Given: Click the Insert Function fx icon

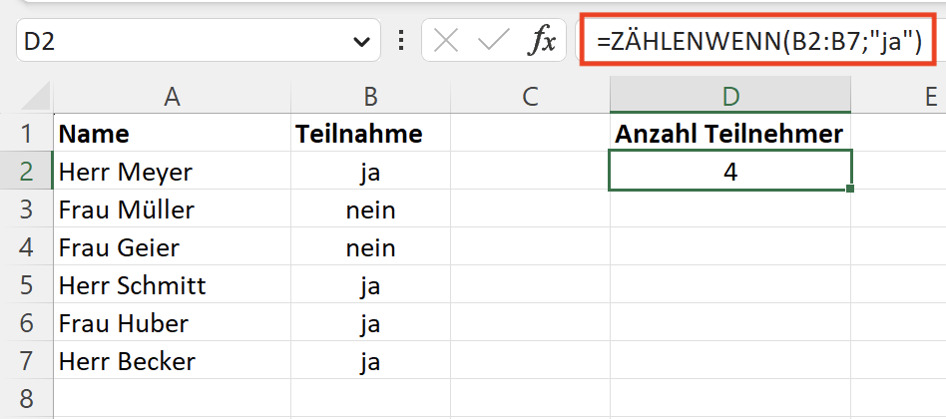Looking at the screenshot, I should (542, 41).
